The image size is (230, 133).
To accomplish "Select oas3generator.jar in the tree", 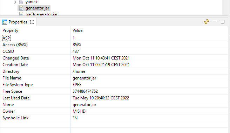I will [x=41, y=14].
